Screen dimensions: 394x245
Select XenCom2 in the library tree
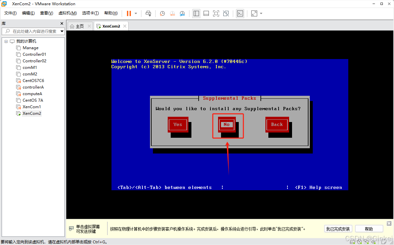[x=32, y=113]
